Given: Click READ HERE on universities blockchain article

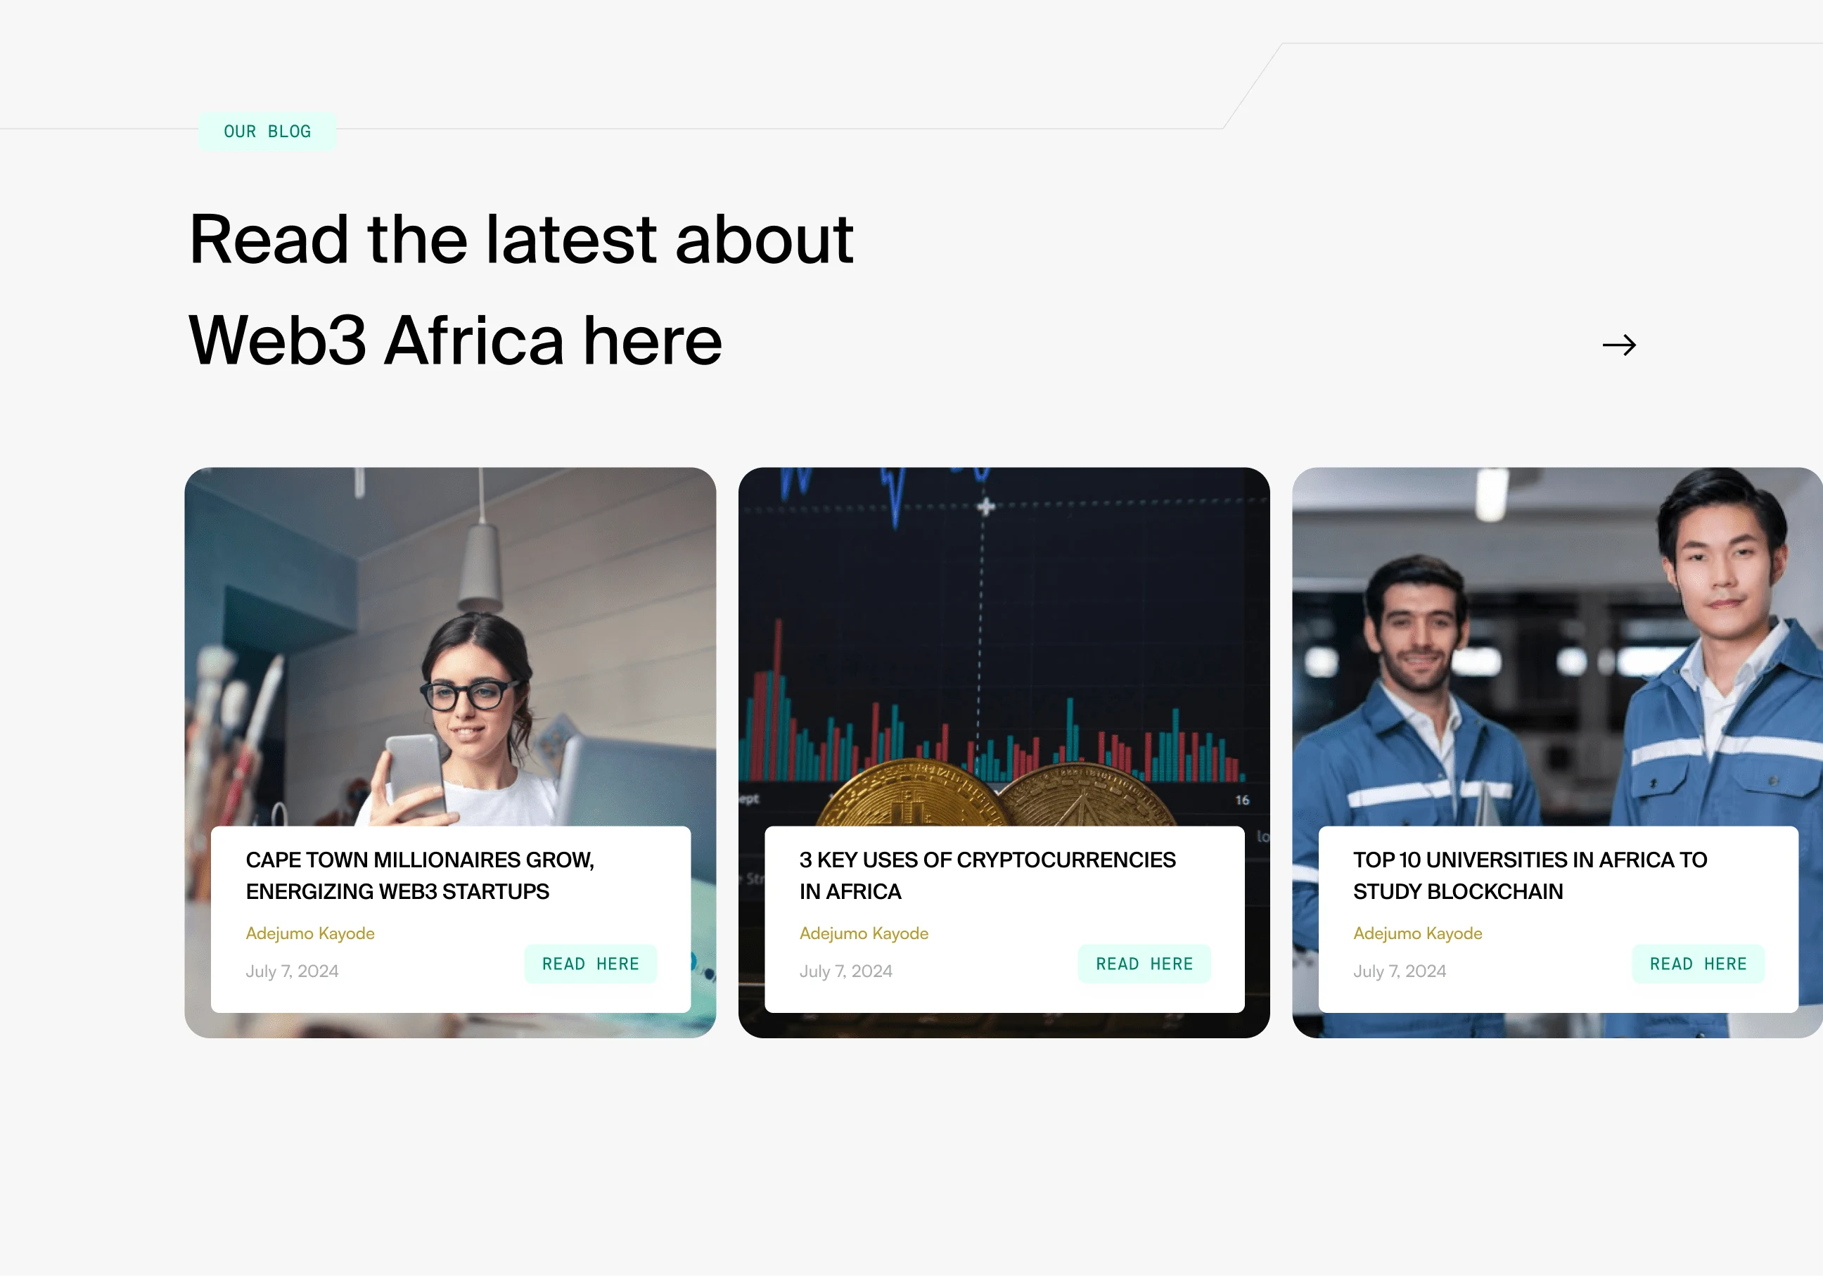Looking at the screenshot, I should click(1699, 964).
